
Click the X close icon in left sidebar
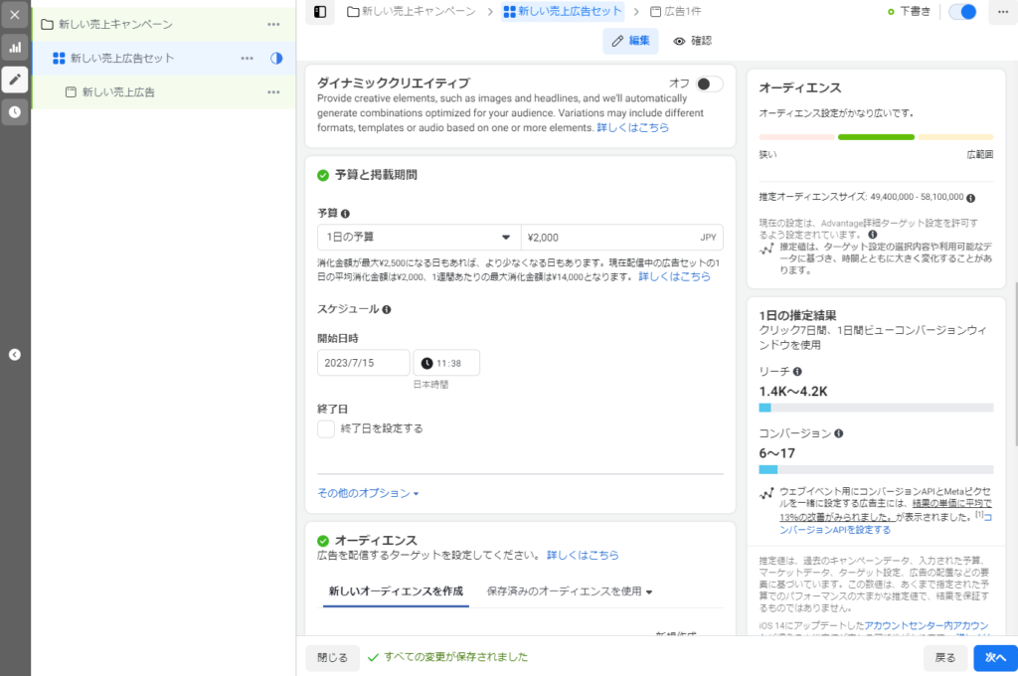[x=15, y=15]
